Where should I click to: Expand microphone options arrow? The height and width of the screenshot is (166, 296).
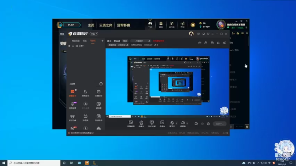coord(176,123)
